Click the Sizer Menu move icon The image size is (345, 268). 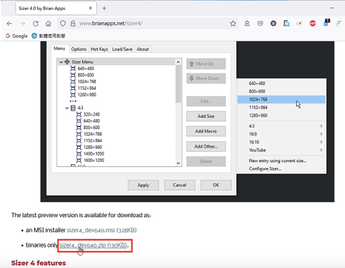coord(67,62)
